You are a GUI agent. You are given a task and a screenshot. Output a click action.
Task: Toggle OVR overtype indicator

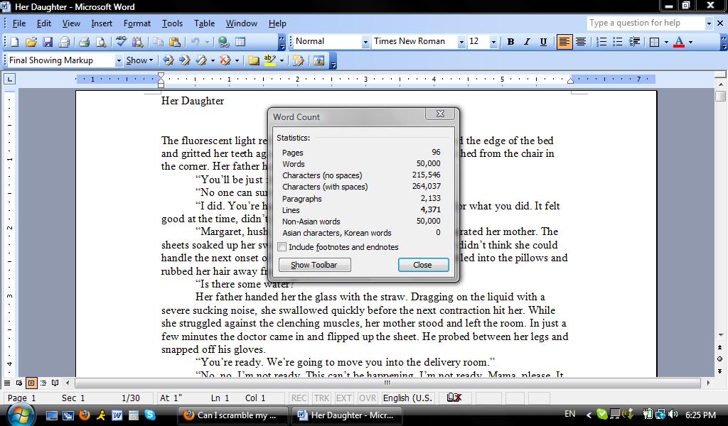(368, 398)
